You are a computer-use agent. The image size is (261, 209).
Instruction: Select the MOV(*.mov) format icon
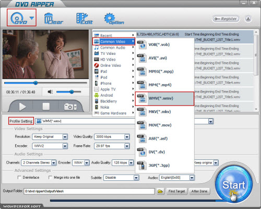click(142, 125)
